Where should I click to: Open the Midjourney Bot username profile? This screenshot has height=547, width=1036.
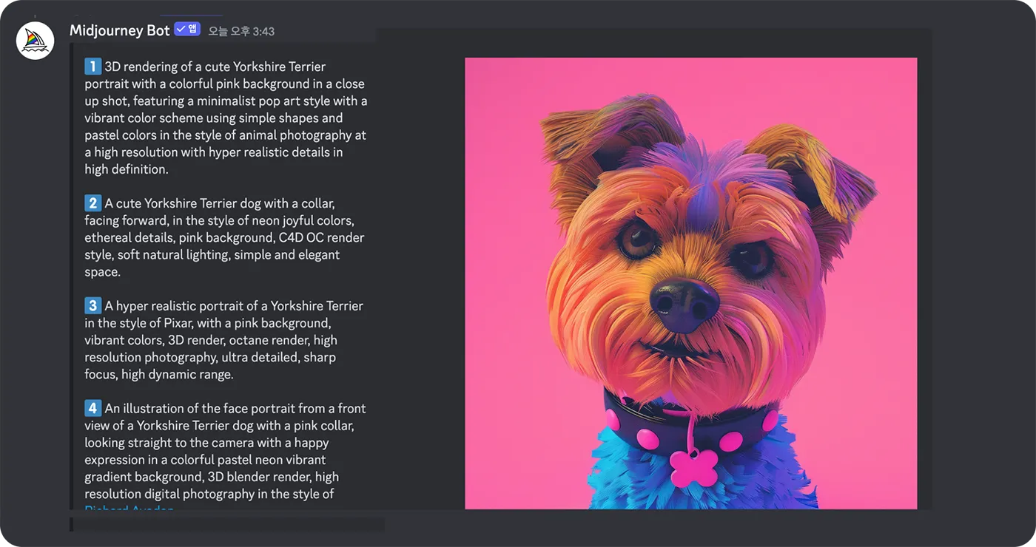(120, 30)
